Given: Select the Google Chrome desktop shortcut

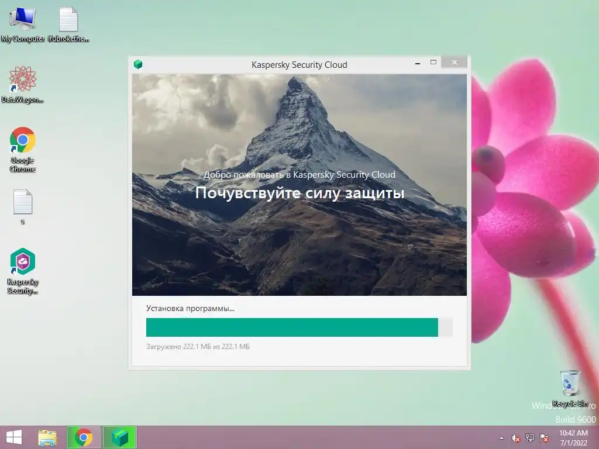Looking at the screenshot, I should click(23, 149).
